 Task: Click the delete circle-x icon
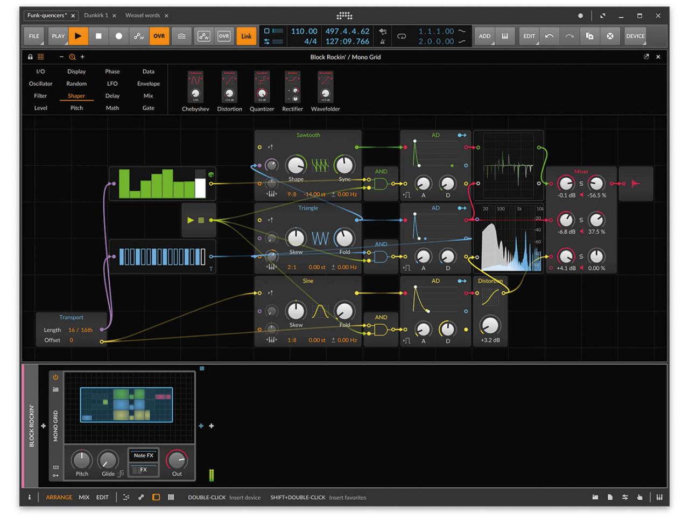[x=610, y=36]
